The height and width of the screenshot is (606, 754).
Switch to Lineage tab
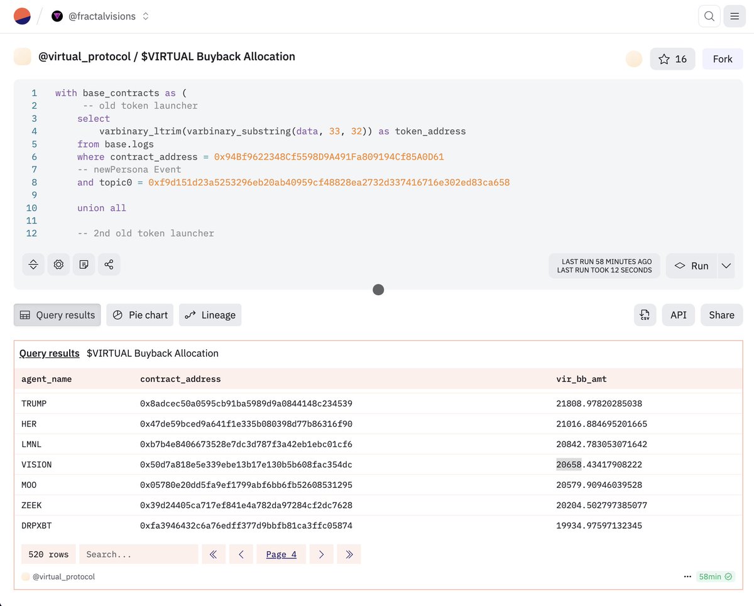pos(210,315)
